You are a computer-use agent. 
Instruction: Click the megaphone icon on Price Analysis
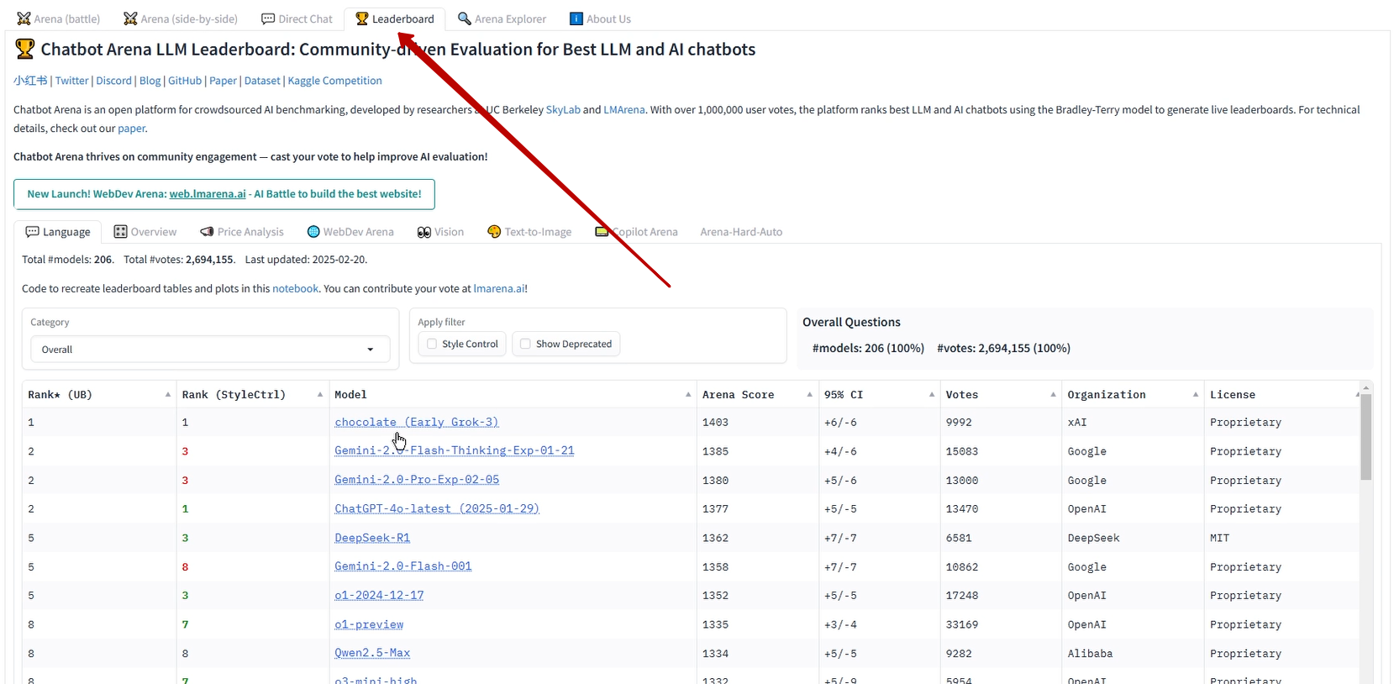[x=207, y=232]
